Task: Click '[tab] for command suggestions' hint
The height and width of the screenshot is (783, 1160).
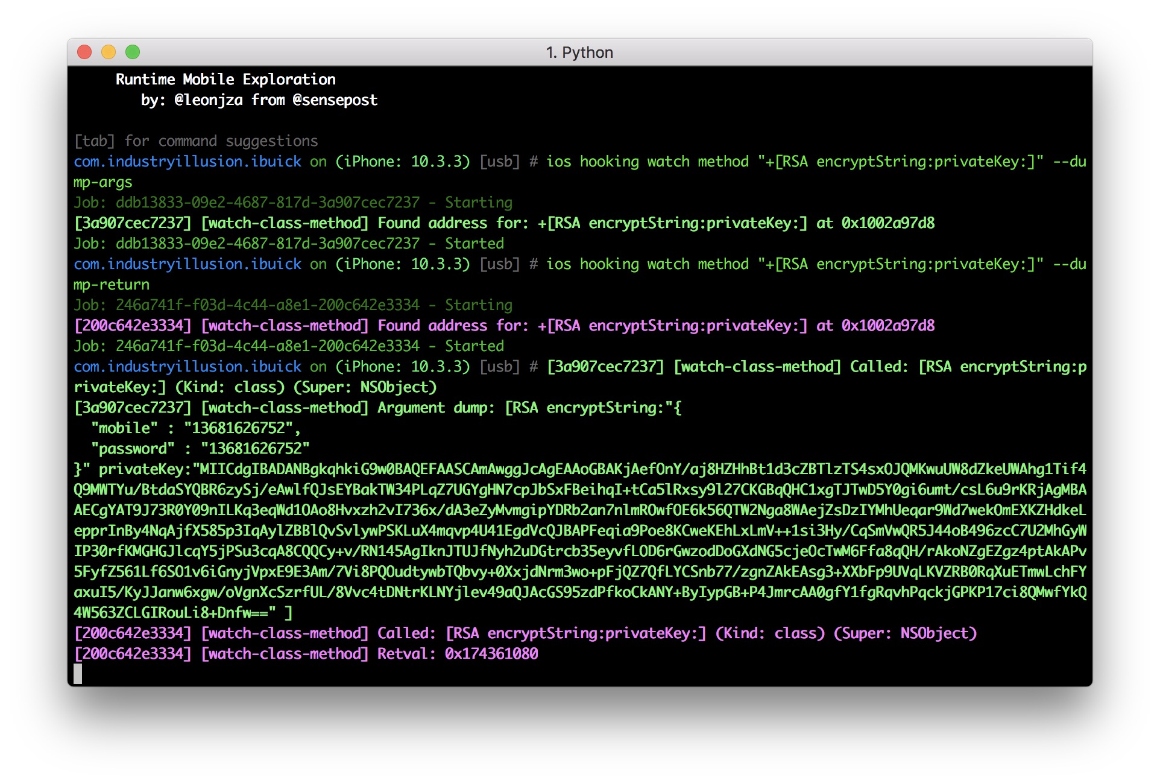Action: (x=196, y=141)
